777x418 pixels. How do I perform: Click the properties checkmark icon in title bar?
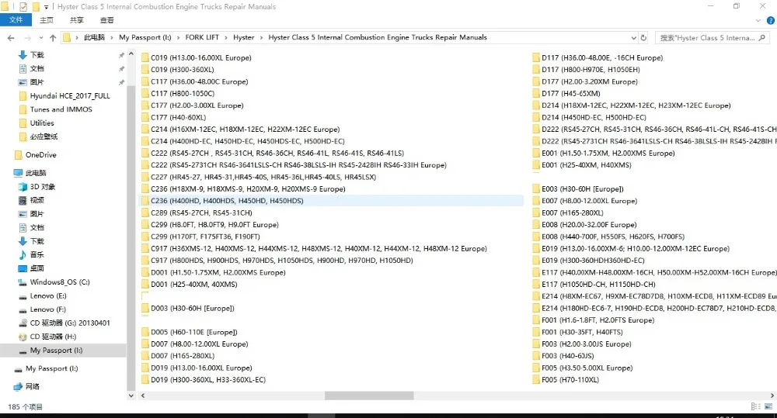point(23,6)
